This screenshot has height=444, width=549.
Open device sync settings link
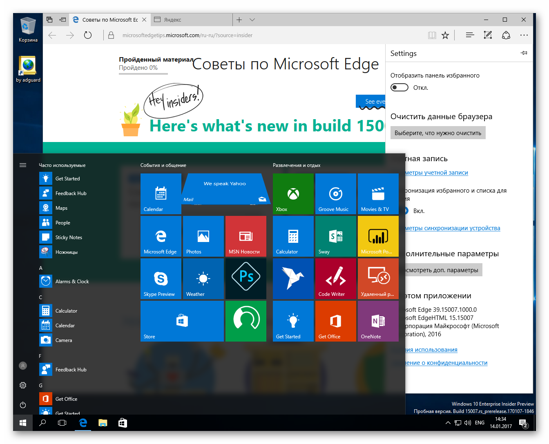453,228
